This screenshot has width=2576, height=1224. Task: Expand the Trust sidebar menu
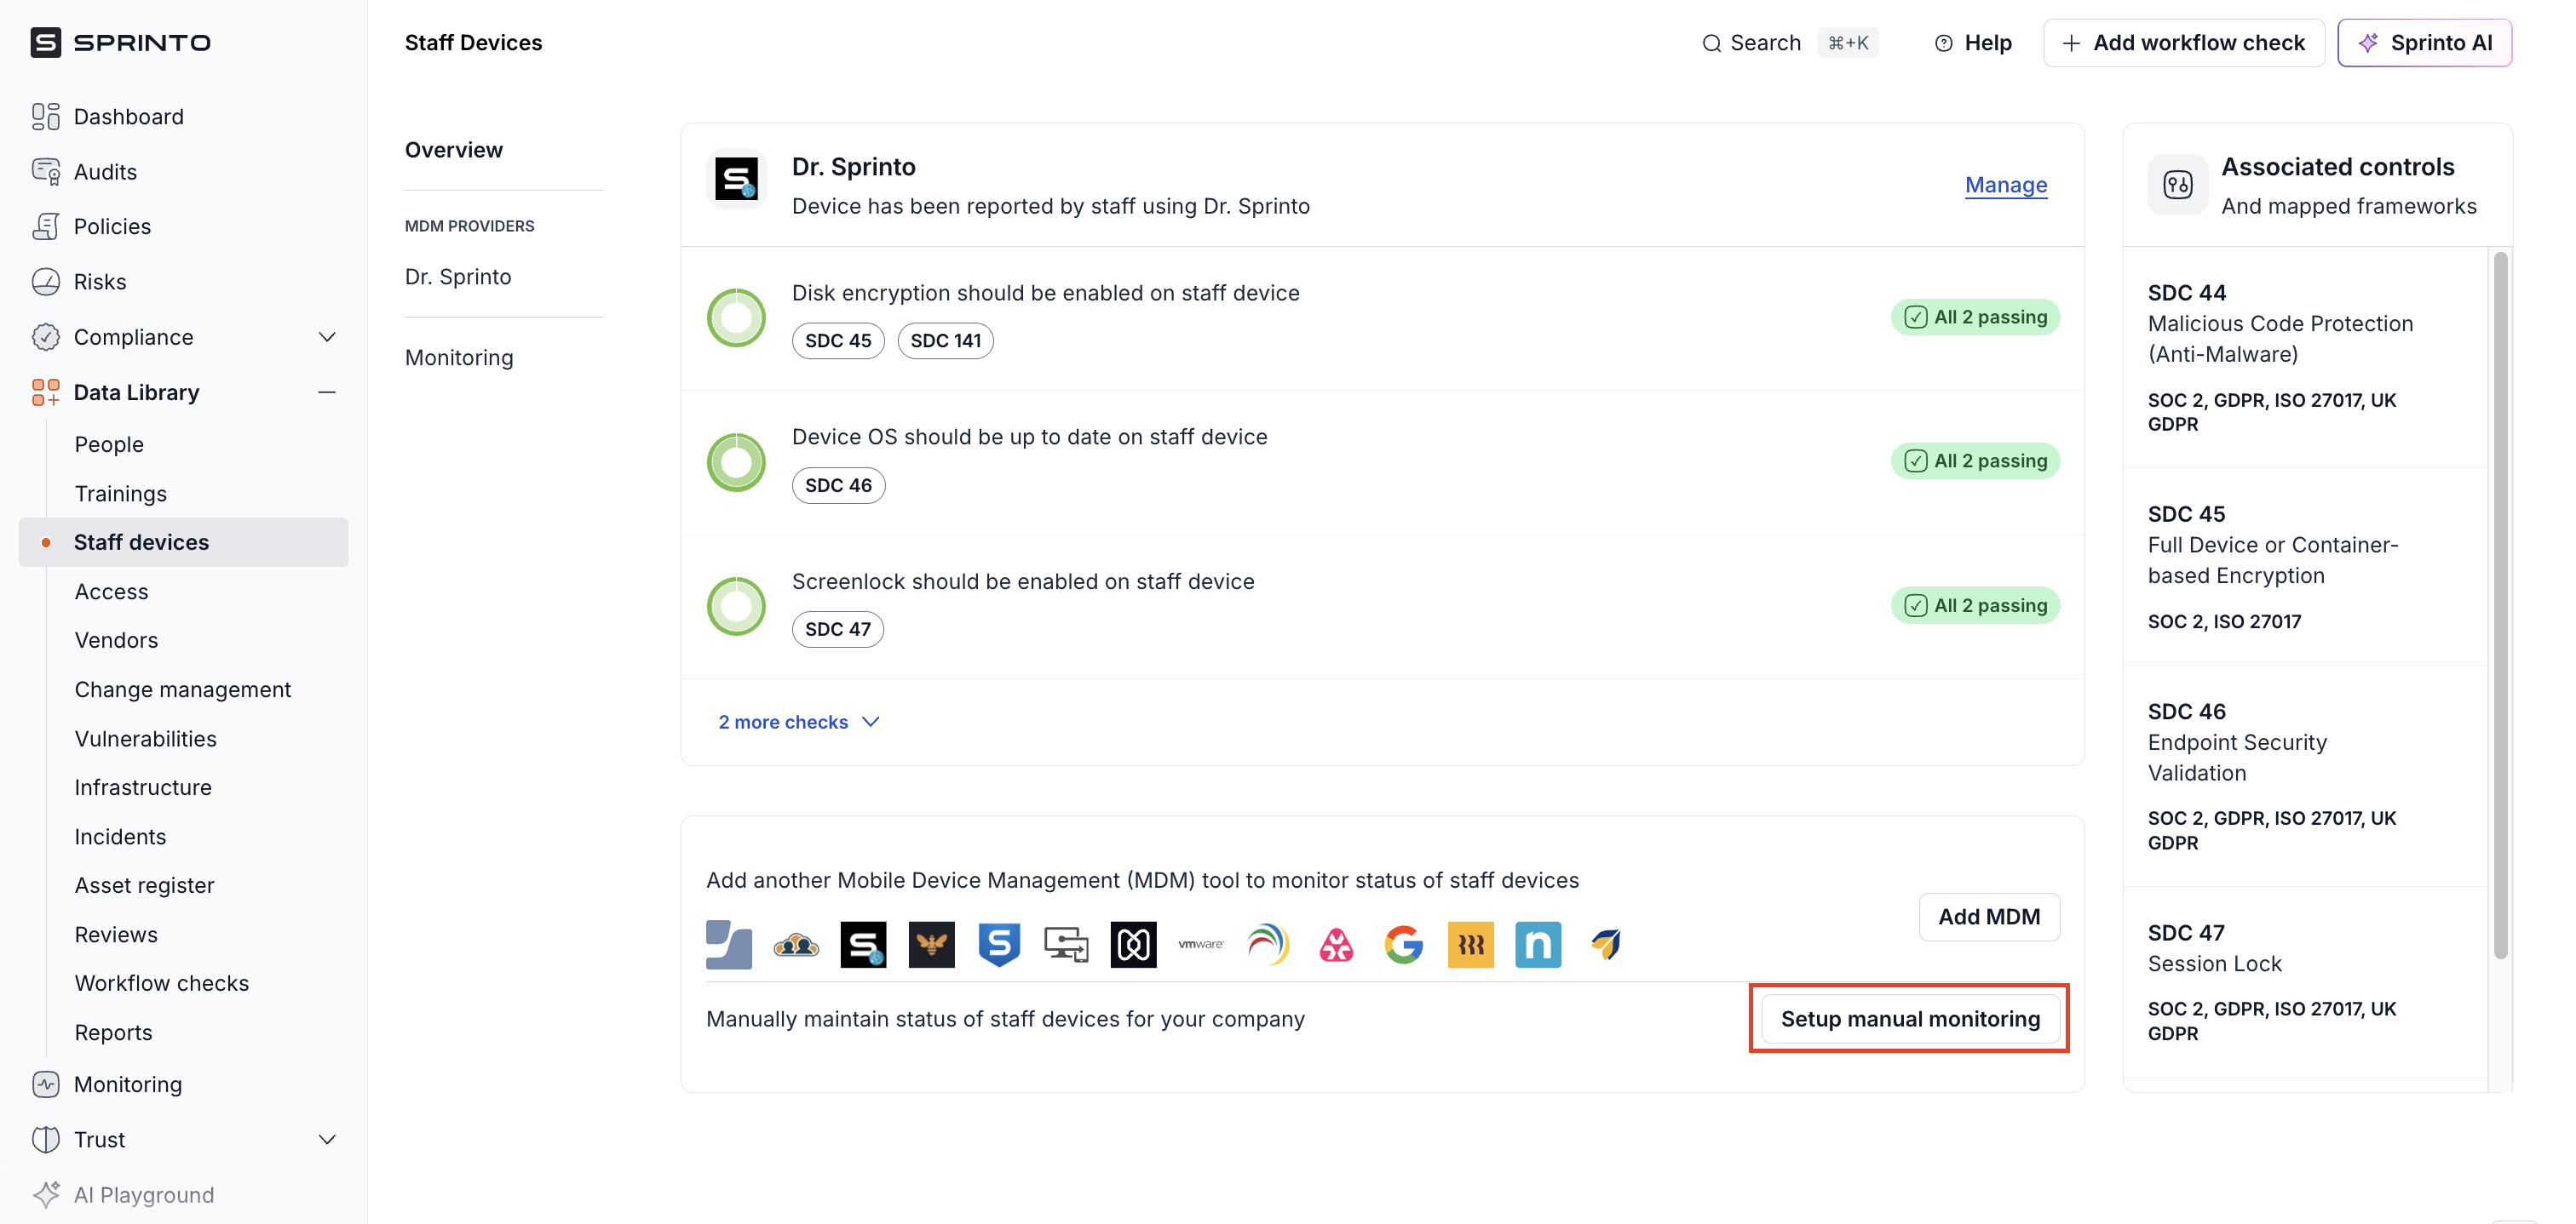click(x=326, y=1139)
